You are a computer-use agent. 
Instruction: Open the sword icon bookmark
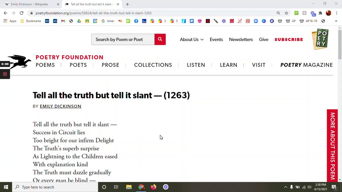click(x=216, y=21)
